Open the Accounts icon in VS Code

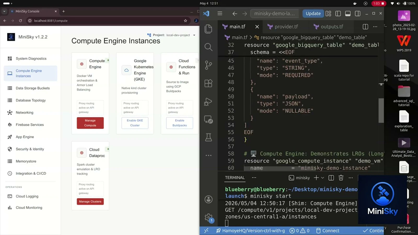(208, 199)
